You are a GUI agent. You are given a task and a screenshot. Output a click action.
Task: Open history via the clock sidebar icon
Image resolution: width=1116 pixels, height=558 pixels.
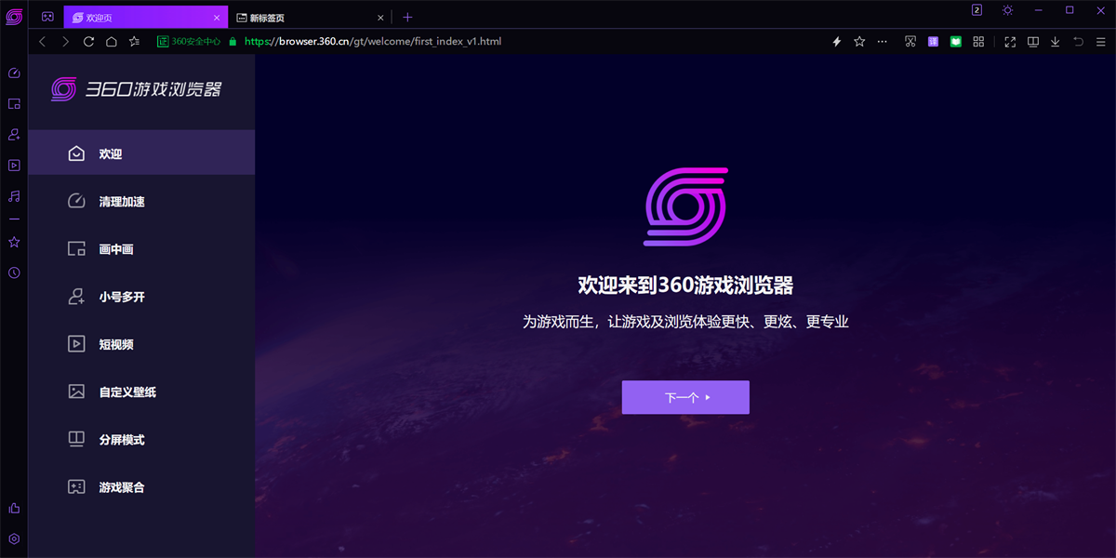(13, 272)
